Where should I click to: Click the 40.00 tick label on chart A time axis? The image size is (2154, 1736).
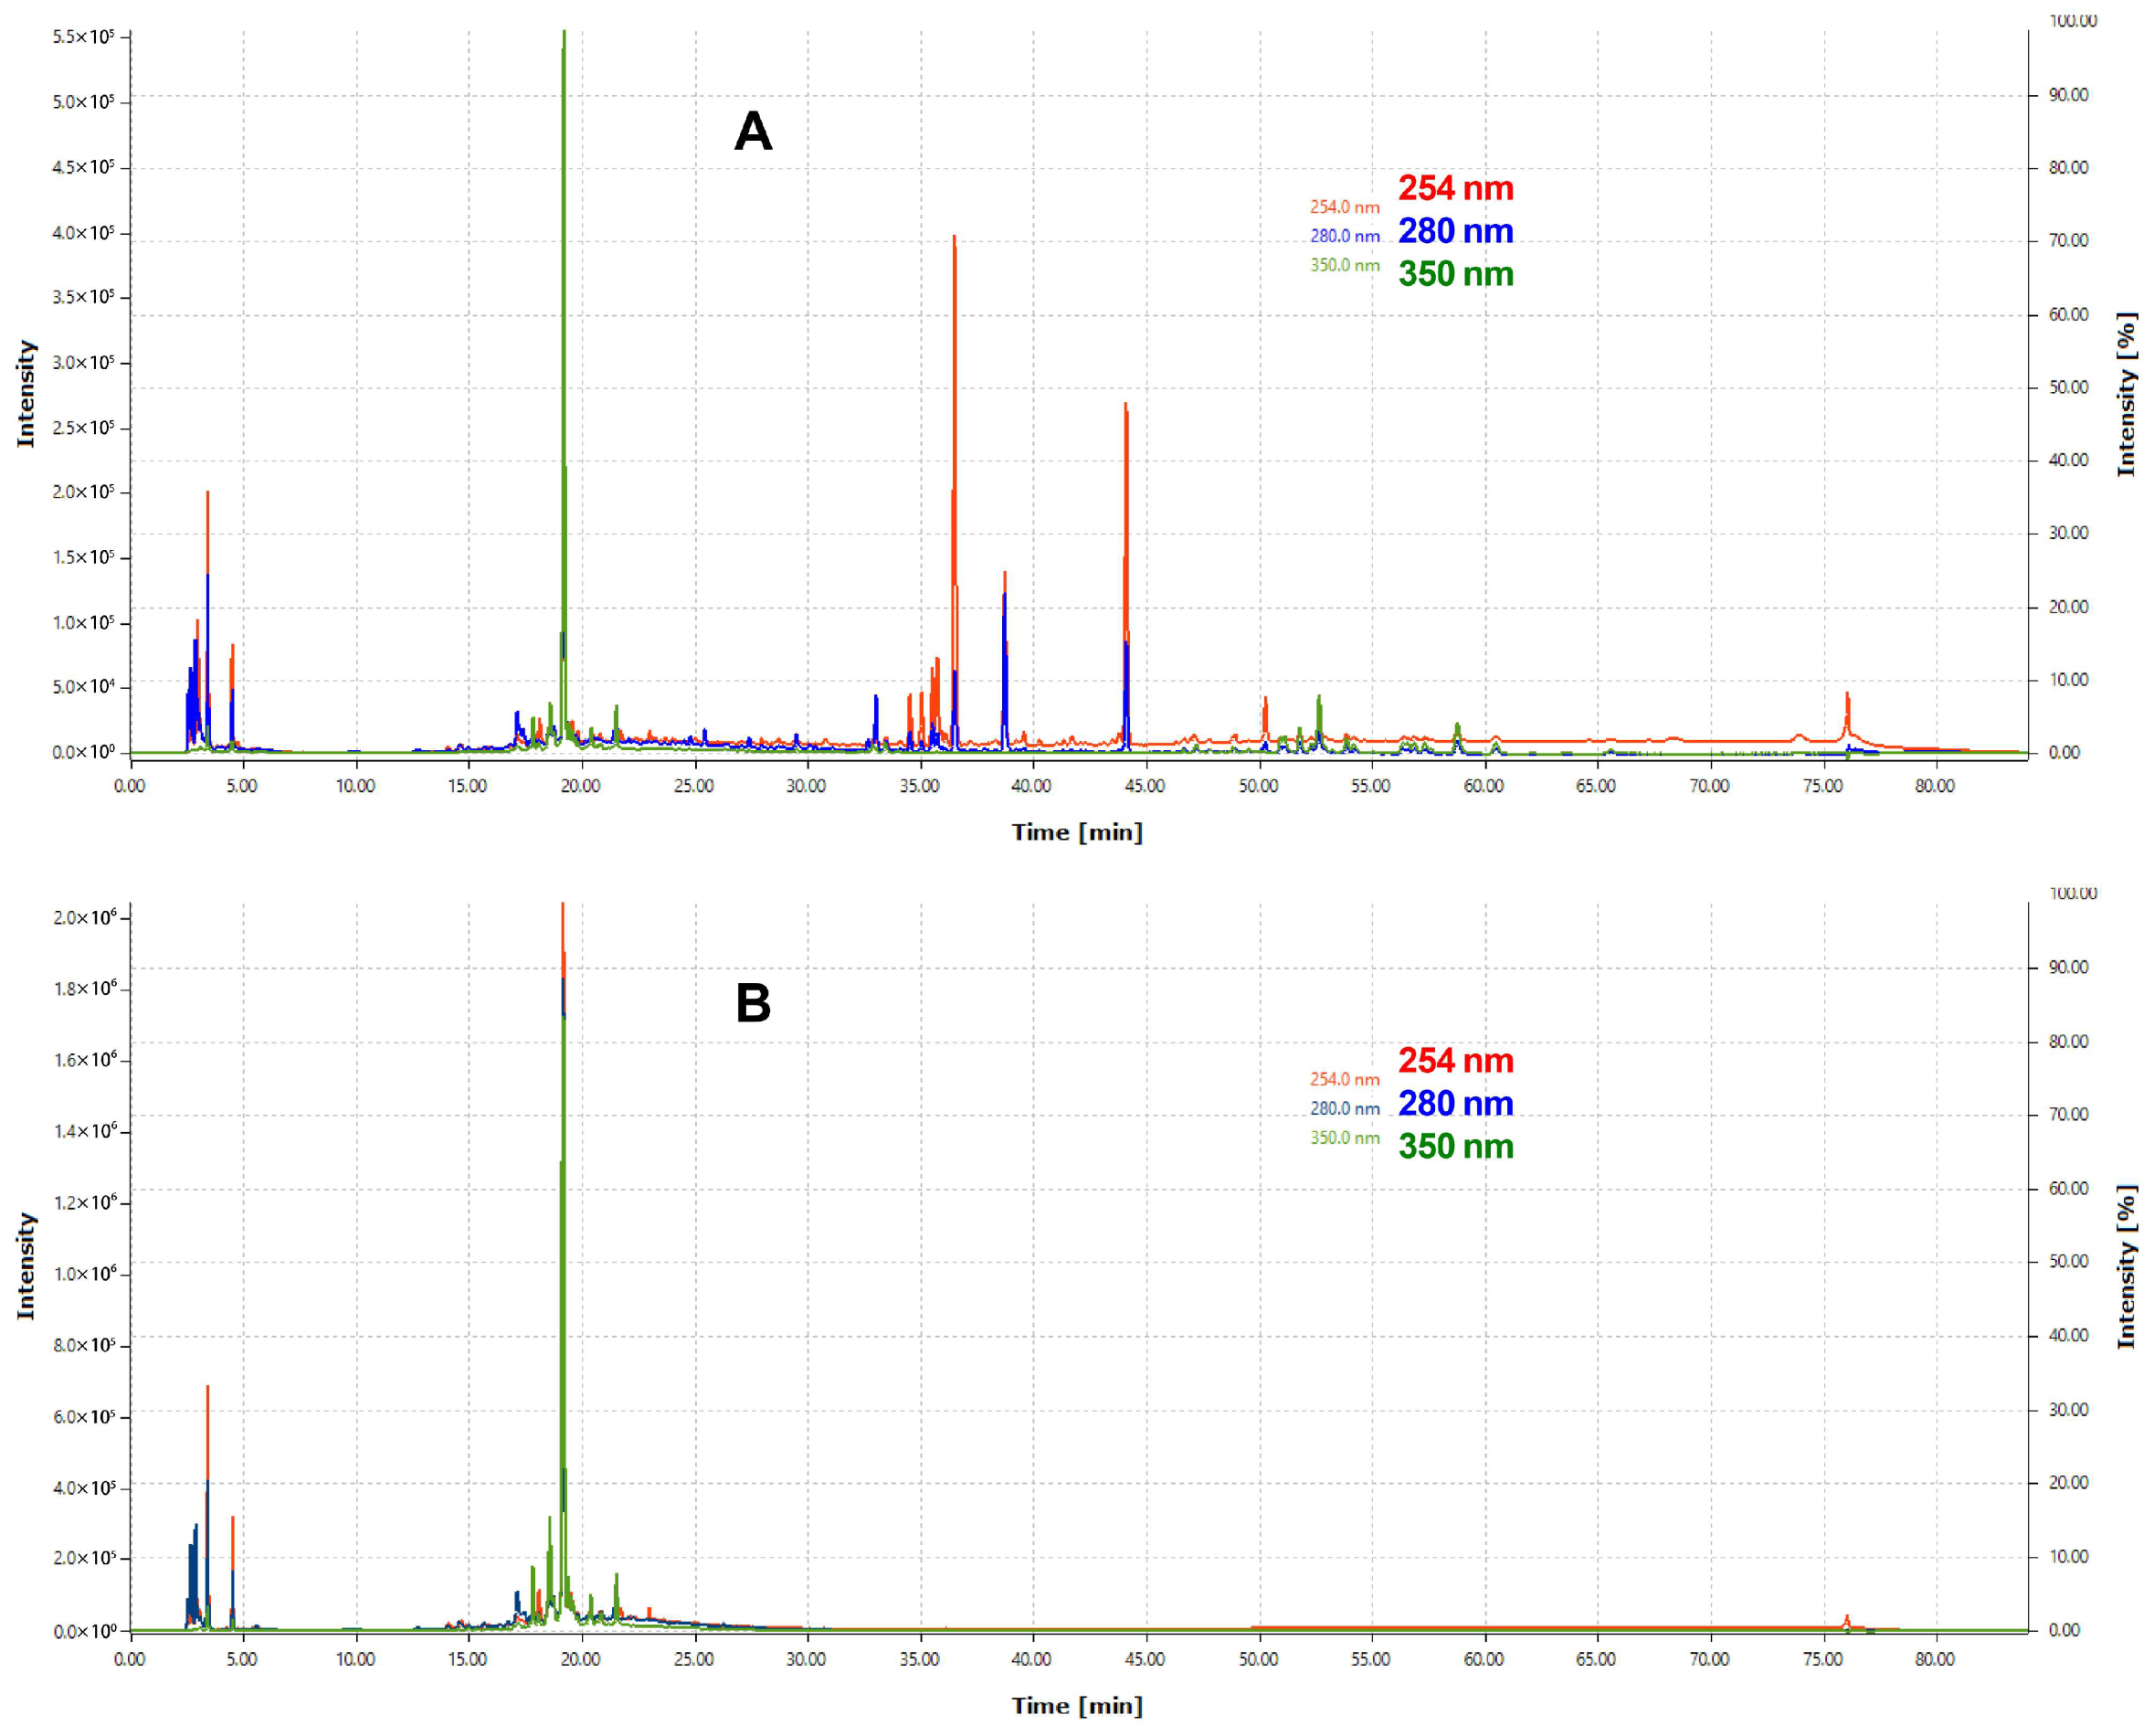click(x=1031, y=786)
